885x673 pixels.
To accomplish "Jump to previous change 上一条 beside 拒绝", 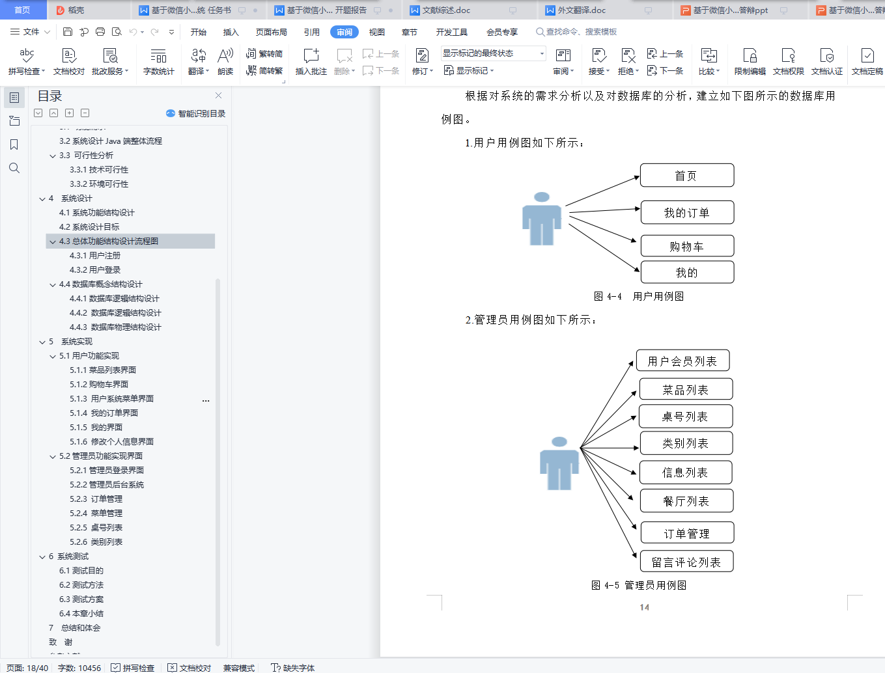I will click(665, 53).
